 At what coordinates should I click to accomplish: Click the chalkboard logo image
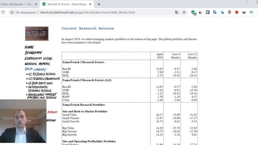tap(37, 33)
